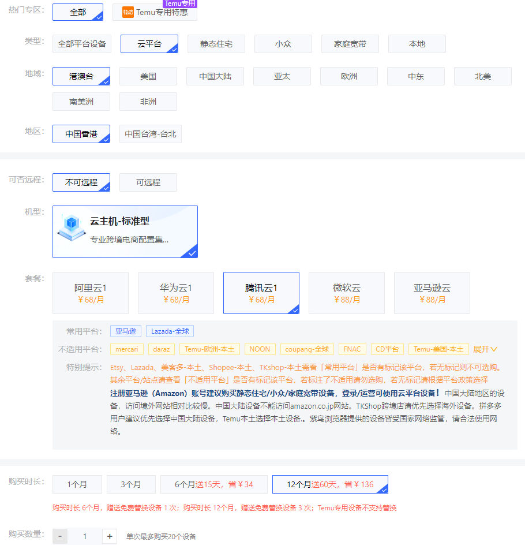The height and width of the screenshot is (549, 525).
Task: Choose 小众 device type
Action: pos(283,44)
